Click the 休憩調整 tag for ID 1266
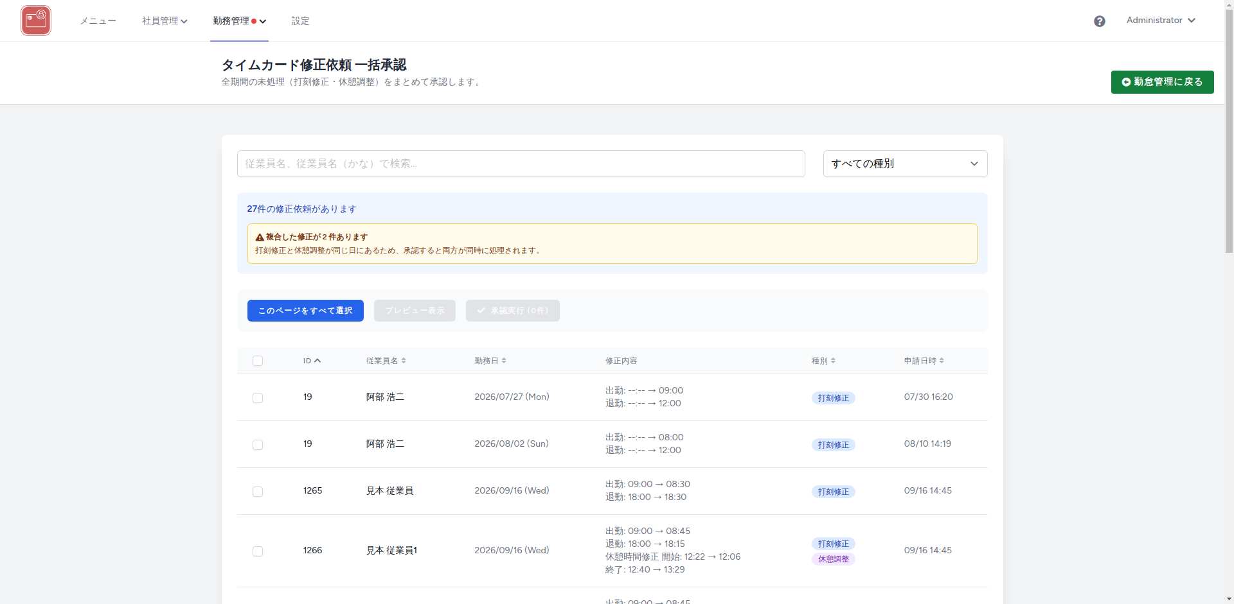 (x=833, y=559)
